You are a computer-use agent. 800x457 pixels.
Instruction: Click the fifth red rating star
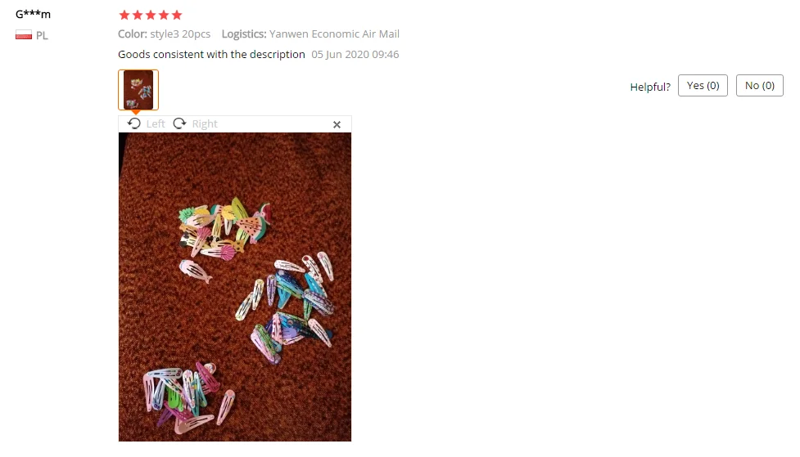point(177,15)
